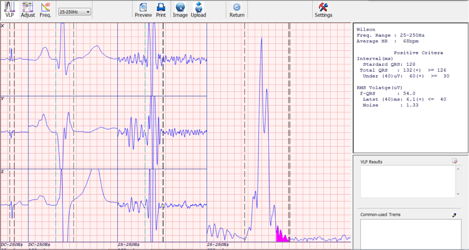Open Print Preview

point(143,10)
